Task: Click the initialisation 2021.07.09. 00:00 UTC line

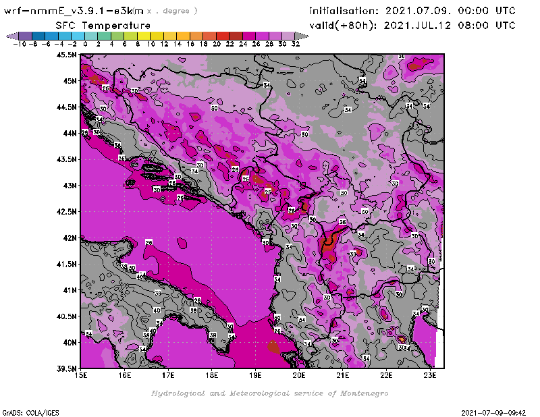Action: (412, 11)
